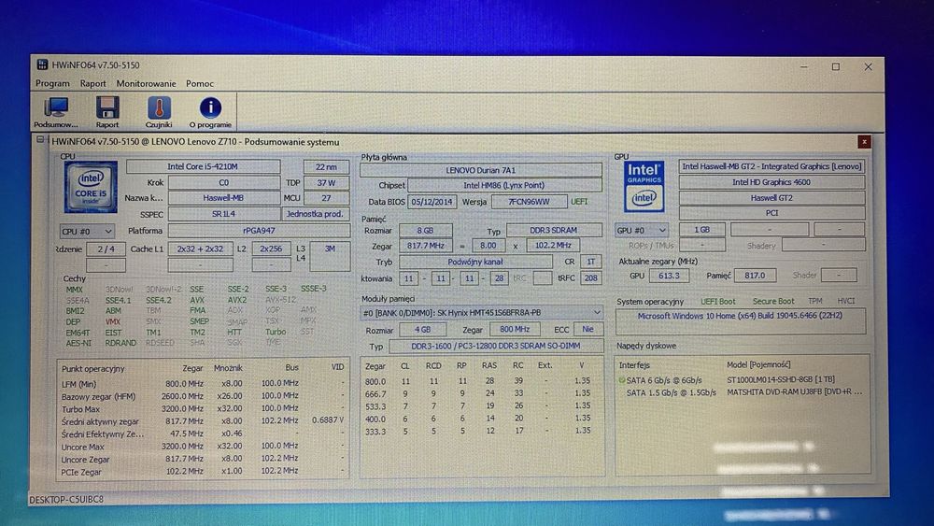Click the platform value rPGA947
Image resolution: width=934 pixels, height=526 pixels.
click(x=259, y=231)
